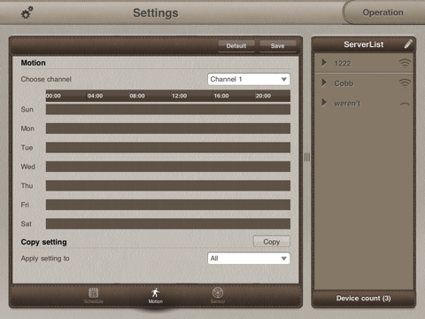Open the Apply setting to All dropdown

[249, 259]
